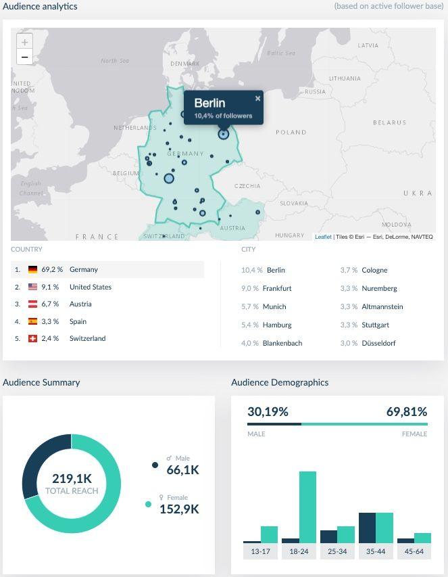Click the male symbol icon
Viewport: 448px width, 577px height.
pos(169,458)
